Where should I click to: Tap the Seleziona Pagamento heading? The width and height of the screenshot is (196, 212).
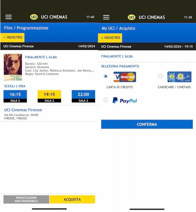(120, 66)
